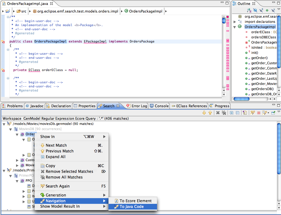
Task: Expand breadcrumb arrow after OrdersPackageImpl
Action: pyautogui.click(x=166, y=11)
